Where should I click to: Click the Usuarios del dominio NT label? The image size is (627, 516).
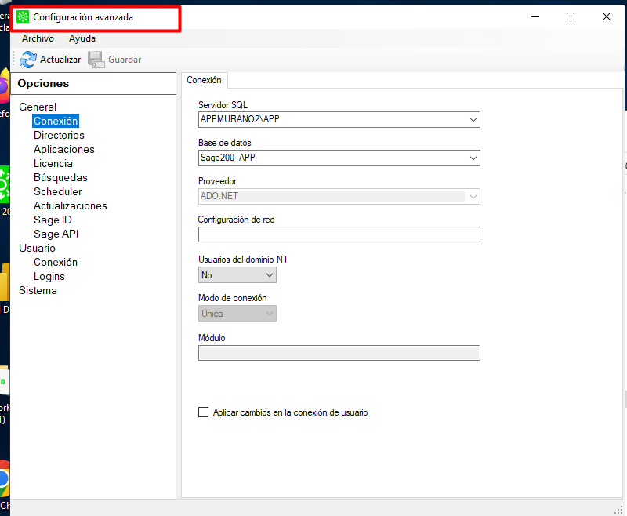tap(243, 260)
